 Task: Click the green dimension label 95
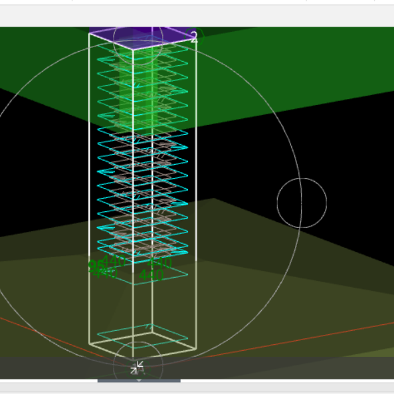point(96,266)
